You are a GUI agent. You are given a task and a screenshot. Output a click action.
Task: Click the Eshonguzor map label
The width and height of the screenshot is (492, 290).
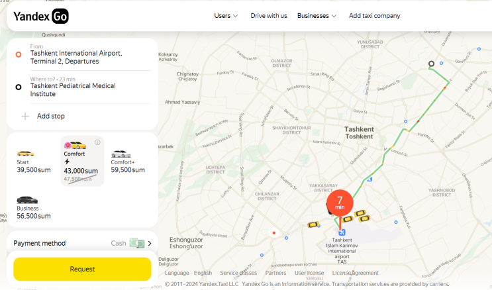(186, 243)
